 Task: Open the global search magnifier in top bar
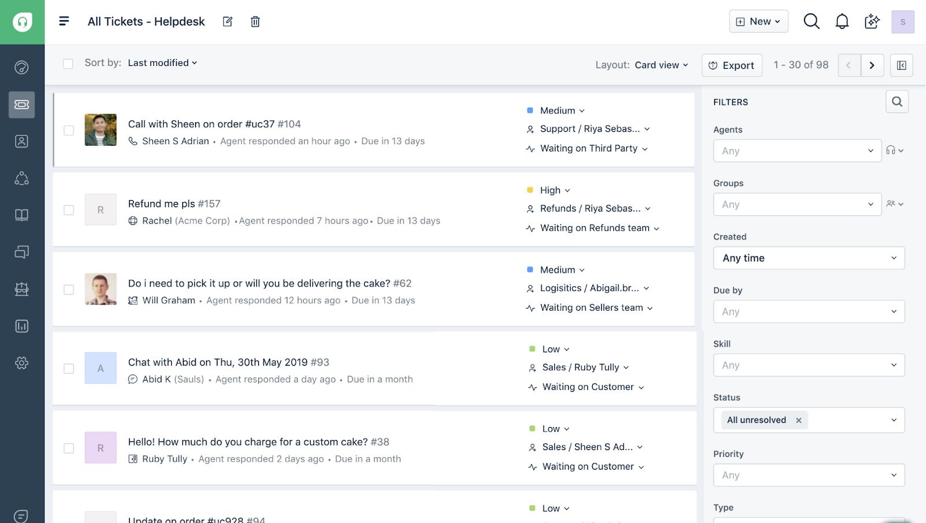tap(811, 21)
